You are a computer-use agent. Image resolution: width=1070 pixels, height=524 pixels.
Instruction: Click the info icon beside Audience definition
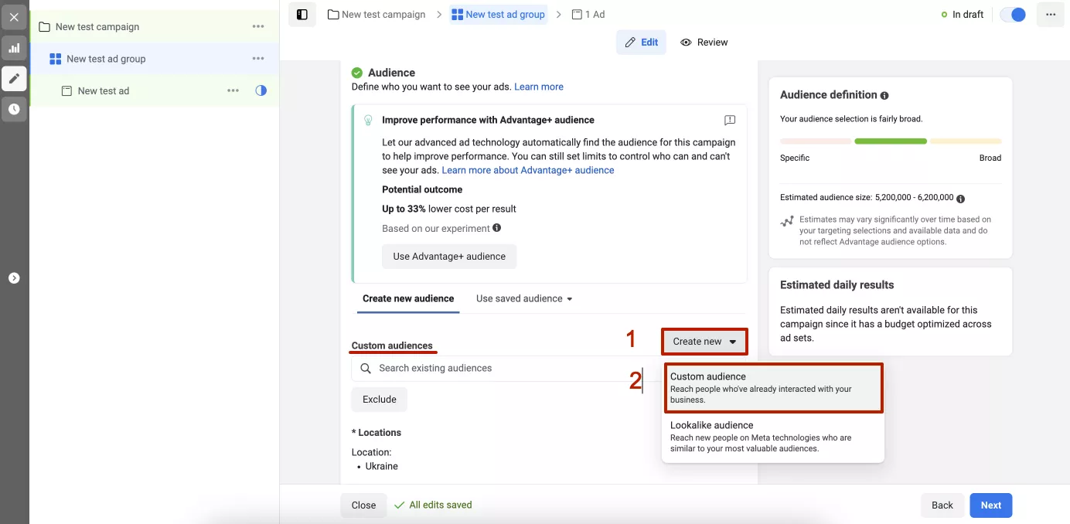884,96
